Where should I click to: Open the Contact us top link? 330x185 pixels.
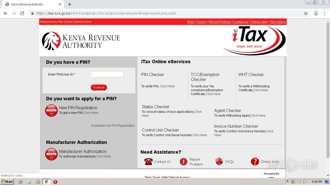pyautogui.click(x=241, y=22)
